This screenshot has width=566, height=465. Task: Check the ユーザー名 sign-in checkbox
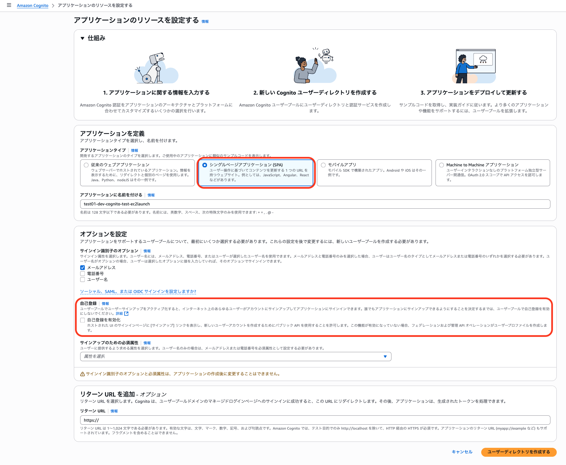point(82,279)
